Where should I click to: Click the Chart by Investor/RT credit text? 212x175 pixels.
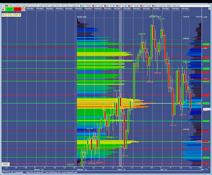click(x=51, y=172)
